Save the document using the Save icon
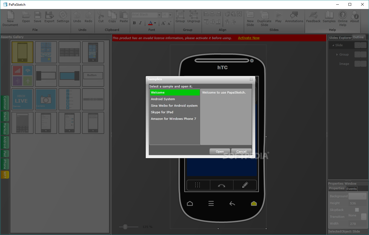Screen dimensions: 369x235 [38, 15]
